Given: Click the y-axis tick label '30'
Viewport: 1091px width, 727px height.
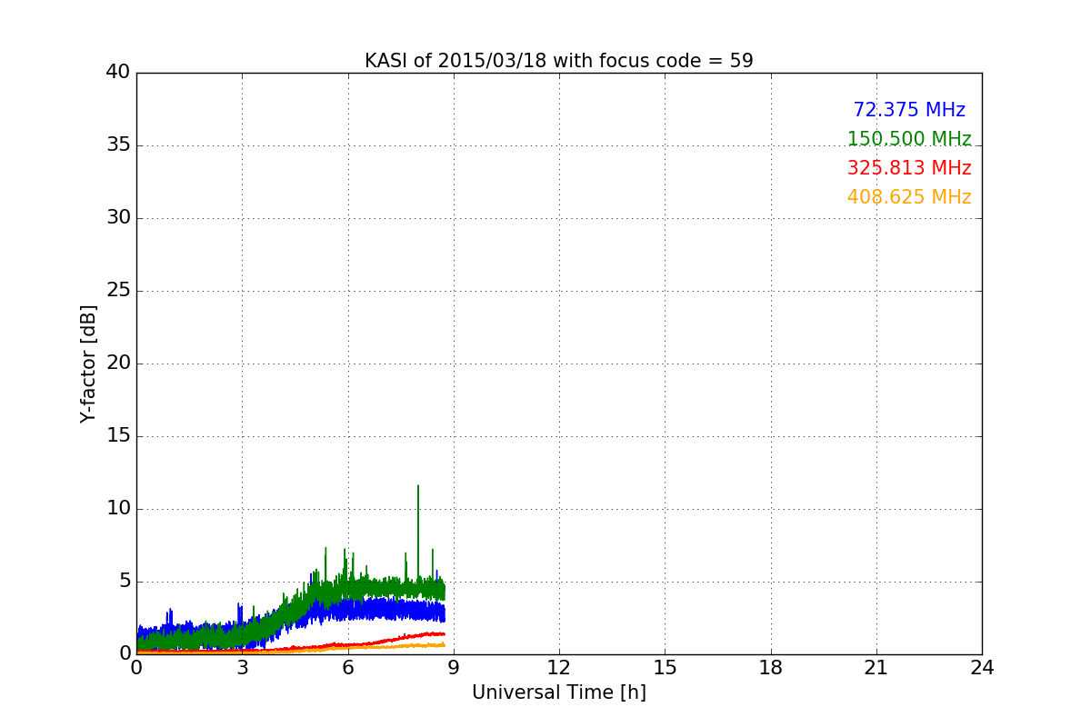Looking at the screenshot, I should (118, 218).
